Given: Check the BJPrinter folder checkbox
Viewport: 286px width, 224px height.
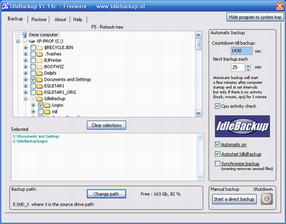Looking at the screenshot, I should pyautogui.click(x=33, y=60).
